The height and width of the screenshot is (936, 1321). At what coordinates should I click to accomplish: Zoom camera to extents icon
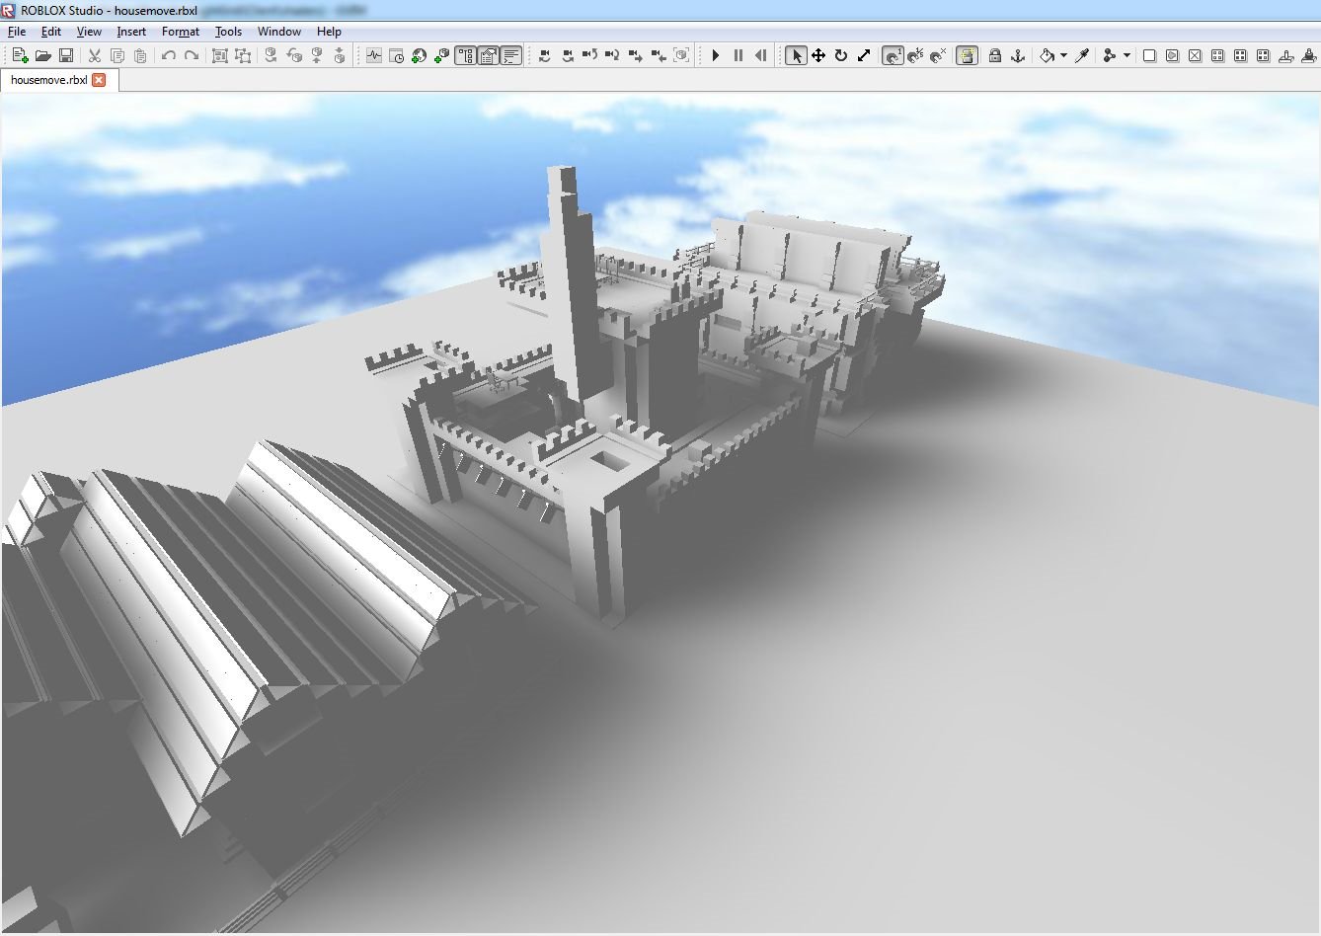[681, 56]
